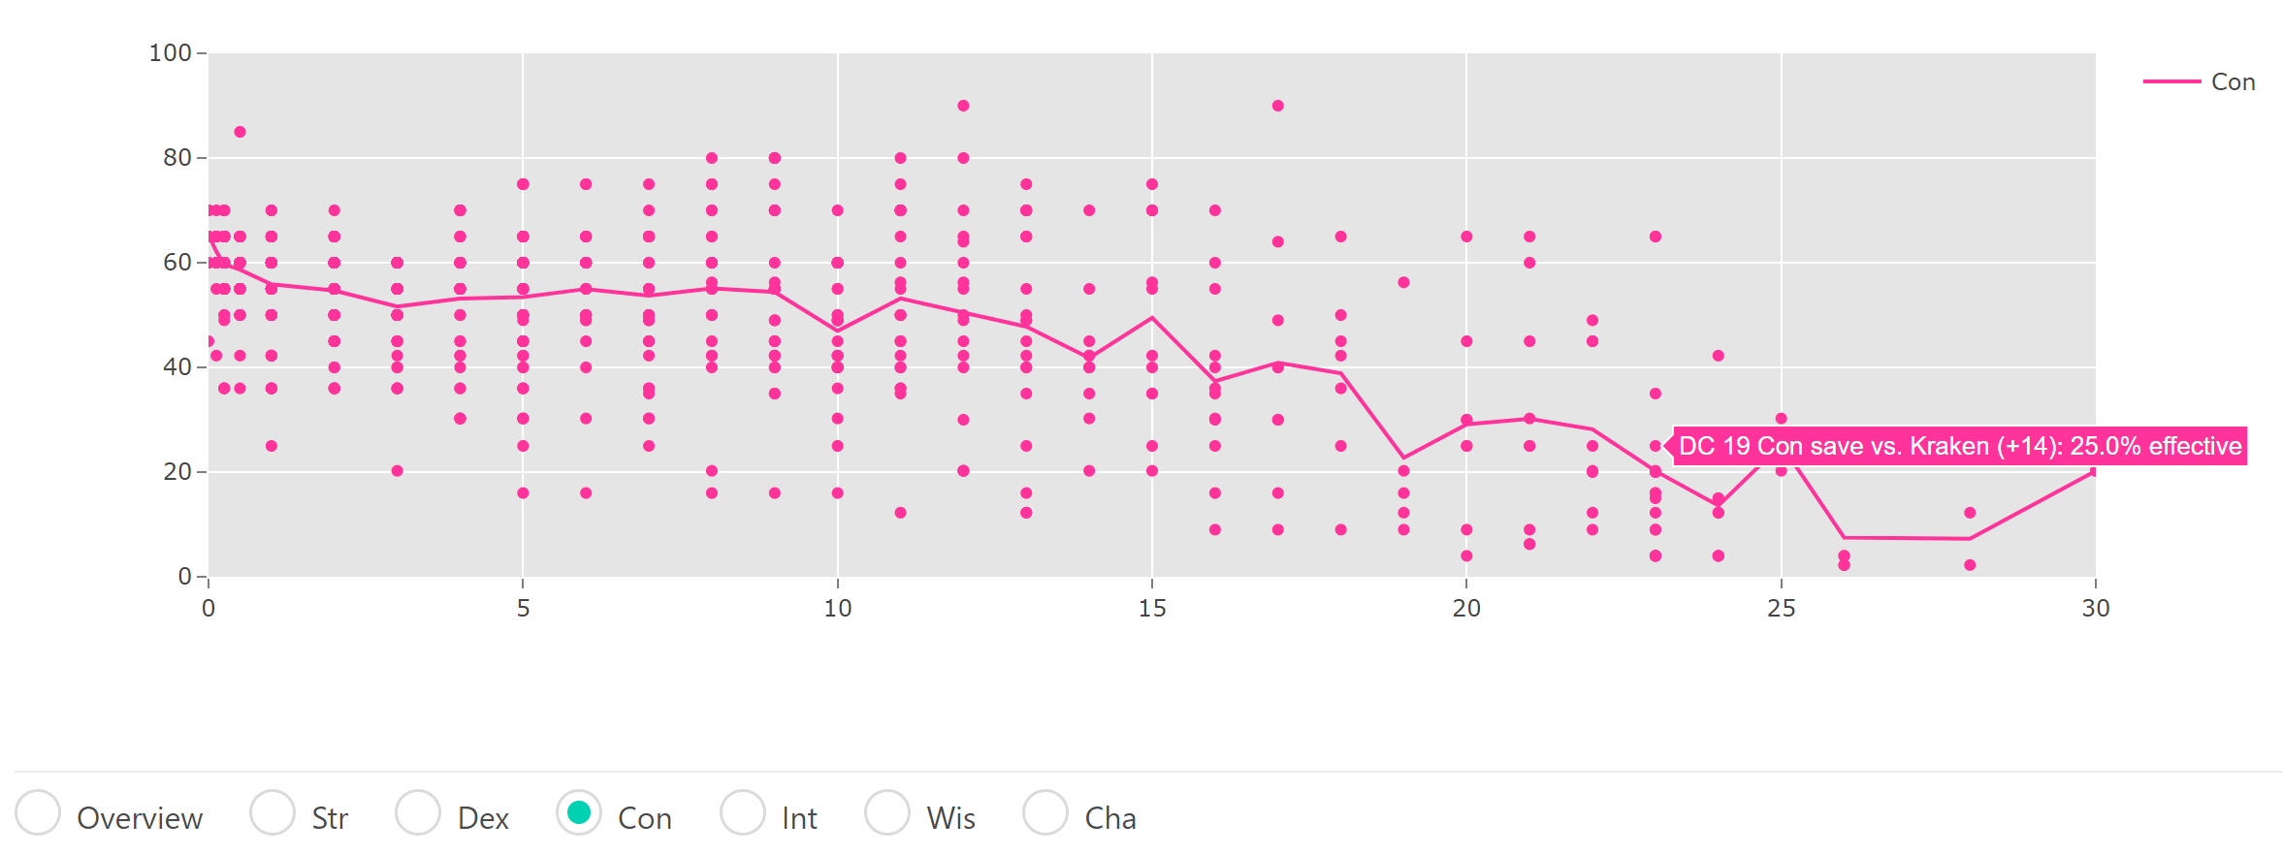Switch to the Dex radio option
The width and height of the screenshot is (2283, 855).
[x=418, y=812]
